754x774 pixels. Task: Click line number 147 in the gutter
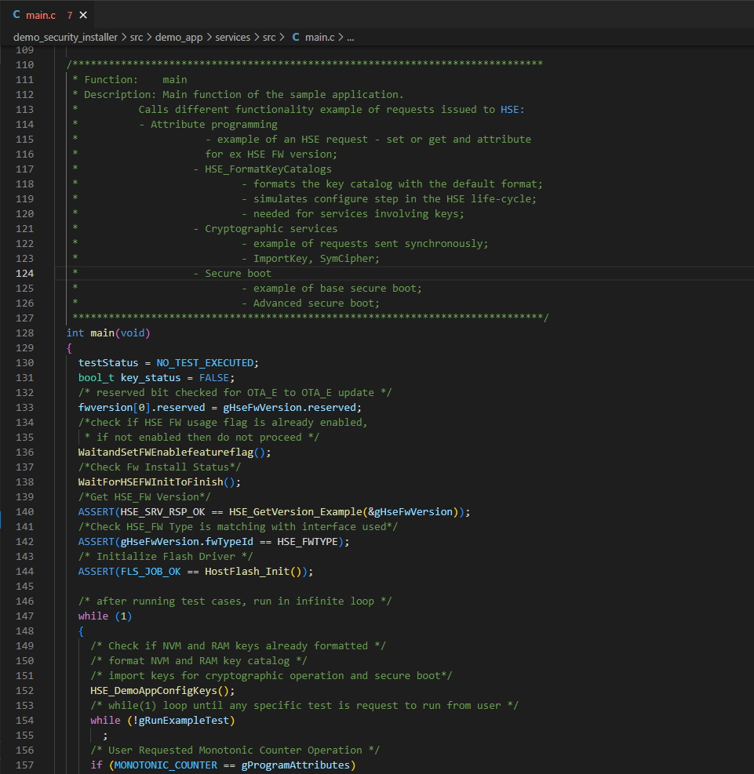pos(24,616)
